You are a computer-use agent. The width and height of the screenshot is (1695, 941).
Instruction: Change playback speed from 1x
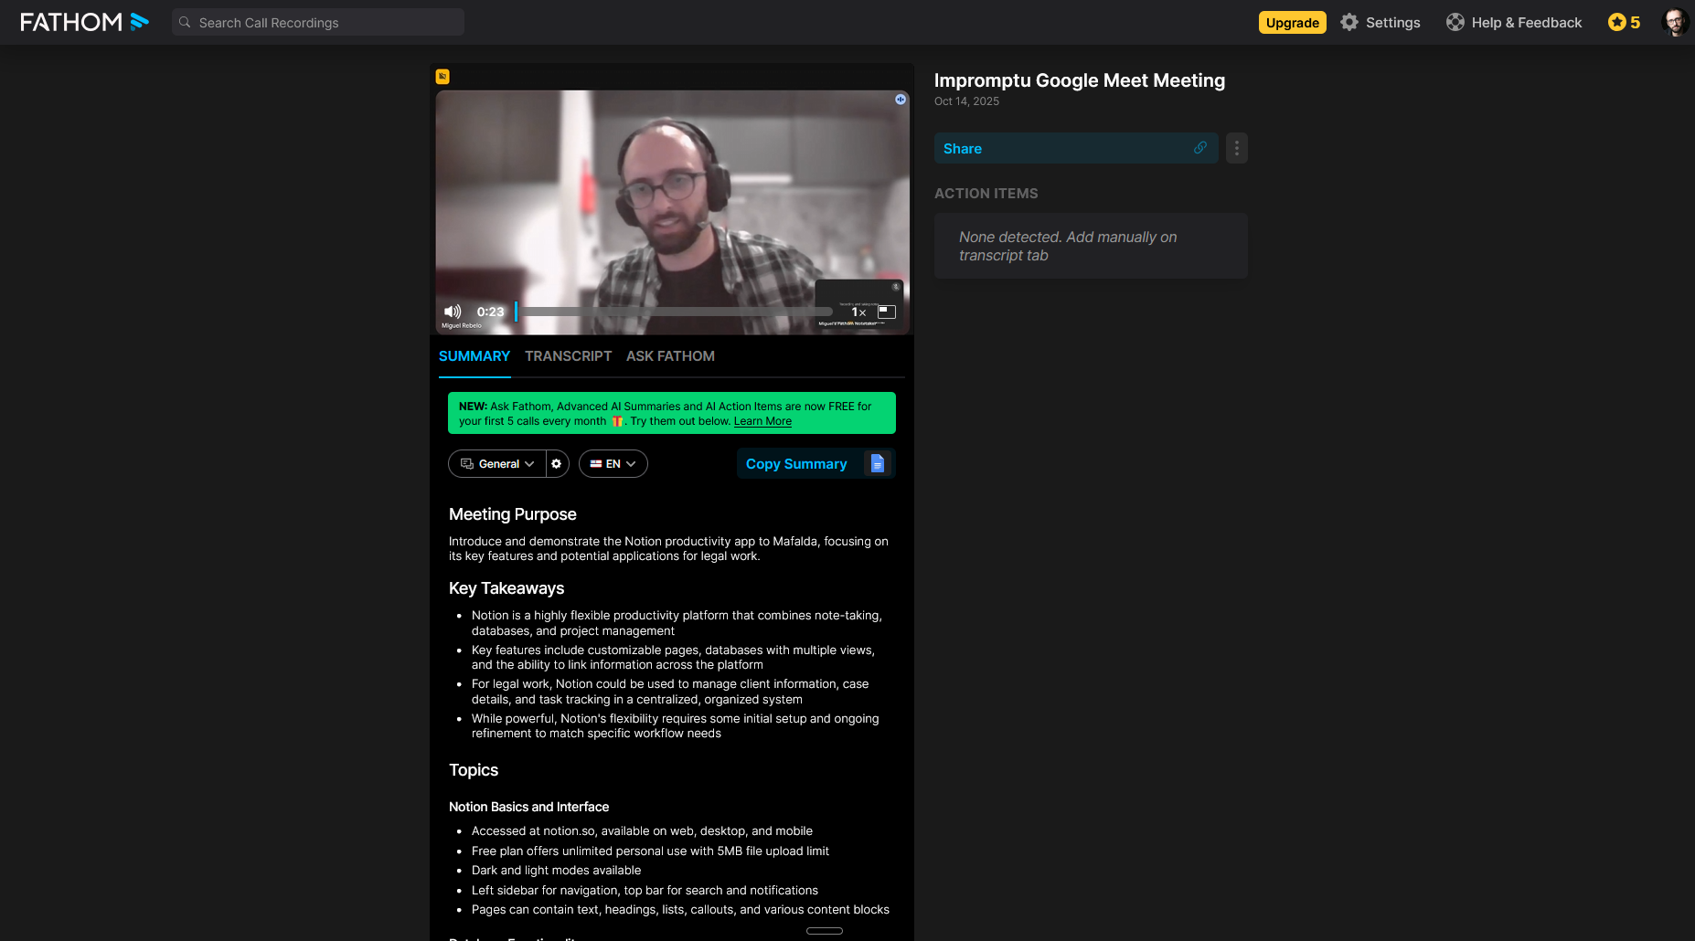(x=858, y=312)
